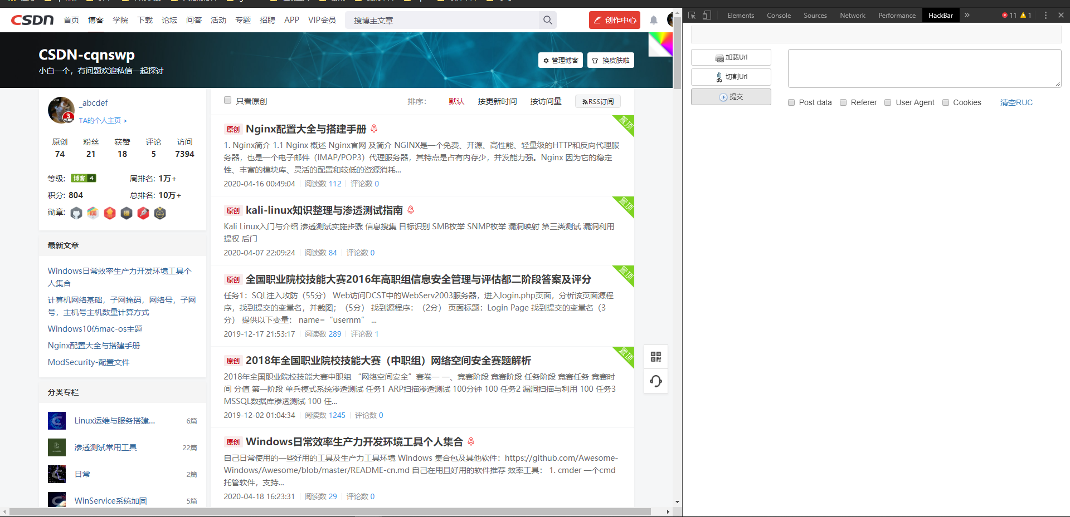Image resolution: width=1070 pixels, height=517 pixels.
Task: Open the QR code floating button
Action: point(656,357)
